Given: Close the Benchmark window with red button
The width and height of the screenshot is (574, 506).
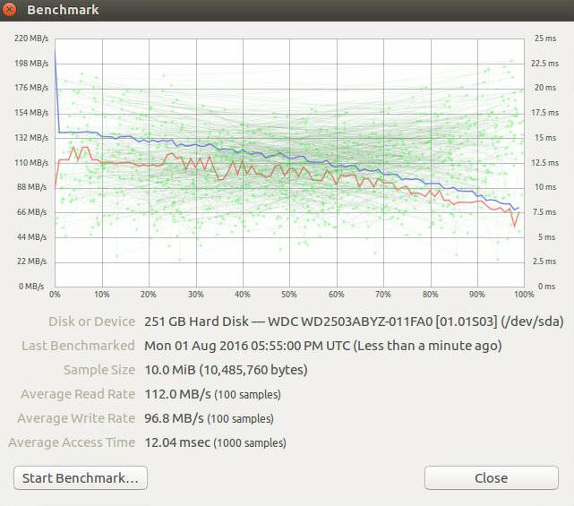Looking at the screenshot, I should click(8, 10).
